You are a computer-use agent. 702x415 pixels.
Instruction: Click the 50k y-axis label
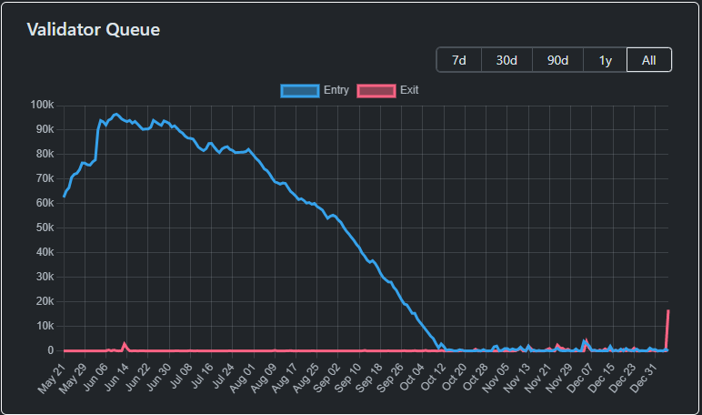[45, 228]
